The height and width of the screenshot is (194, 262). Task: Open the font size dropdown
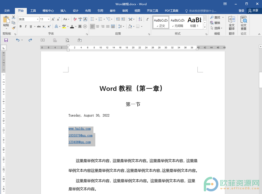point(48,20)
